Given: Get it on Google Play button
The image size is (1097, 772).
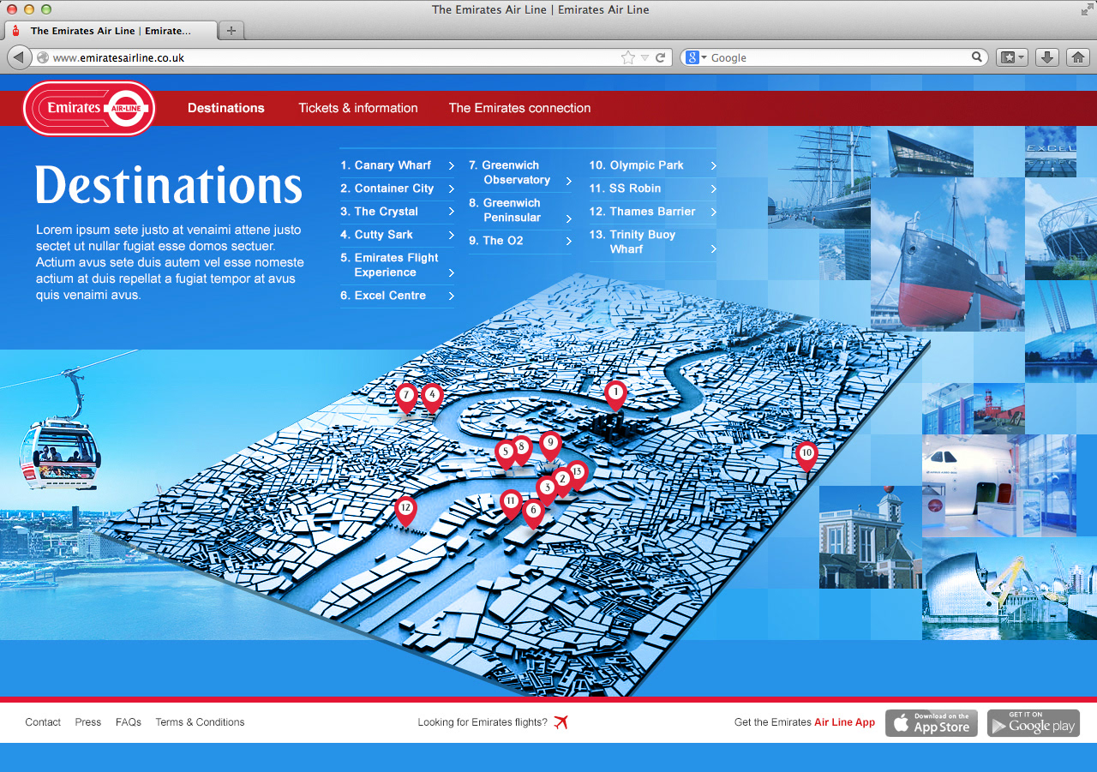Looking at the screenshot, I should tap(1034, 723).
